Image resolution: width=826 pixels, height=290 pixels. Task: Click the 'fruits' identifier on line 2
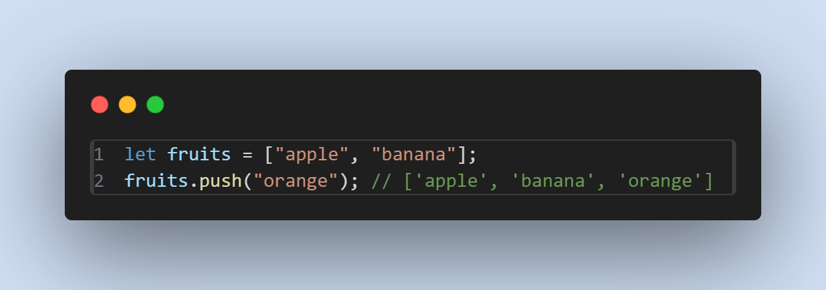click(x=157, y=181)
